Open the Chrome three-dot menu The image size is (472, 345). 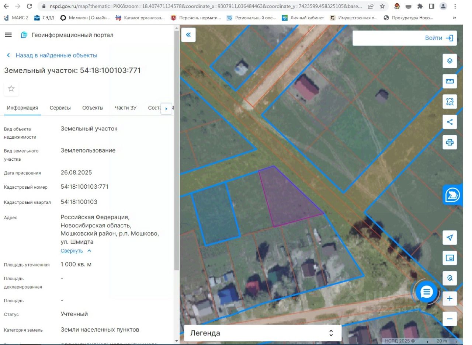(455, 6)
